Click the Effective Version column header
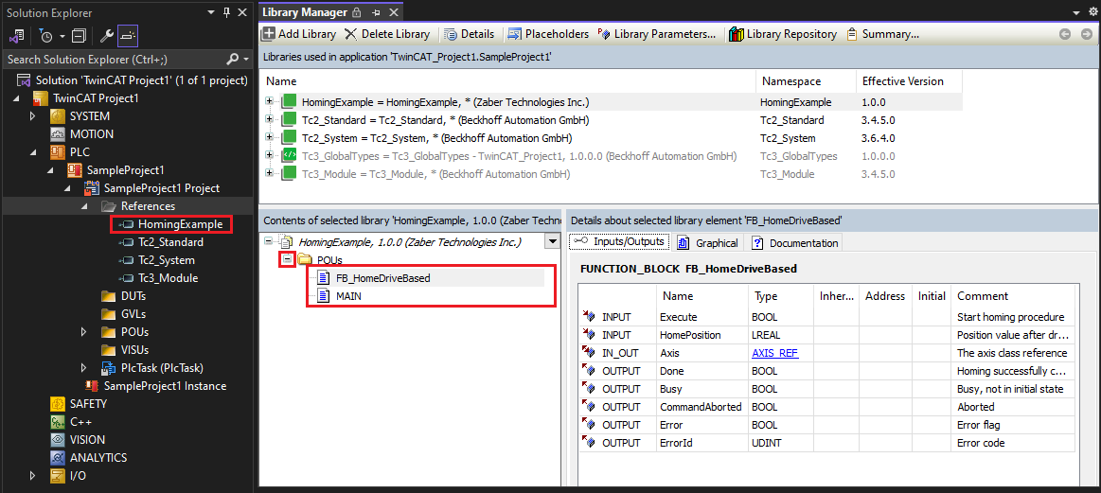This screenshot has width=1101, height=493. [909, 81]
